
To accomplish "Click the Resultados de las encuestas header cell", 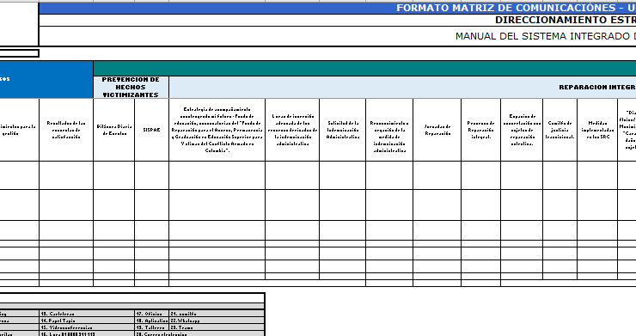I will point(66,130).
